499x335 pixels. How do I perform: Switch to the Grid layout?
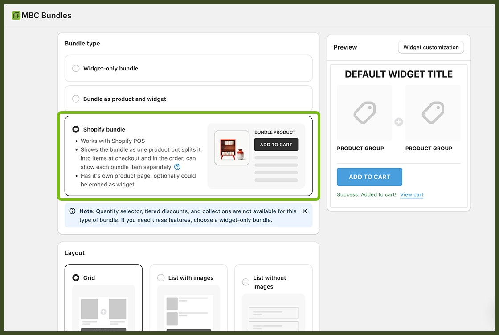(76, 277)
